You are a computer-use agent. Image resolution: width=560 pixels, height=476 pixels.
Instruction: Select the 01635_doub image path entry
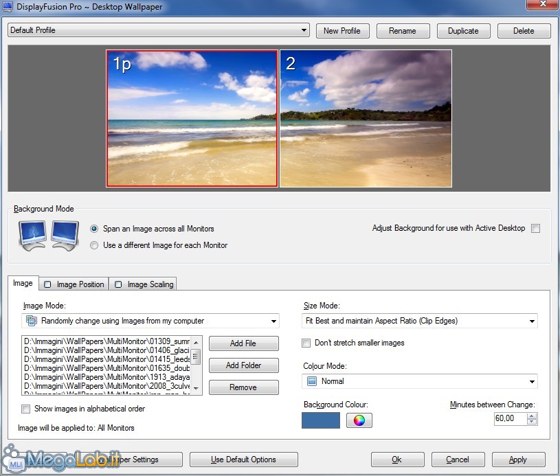click(107, 368)
